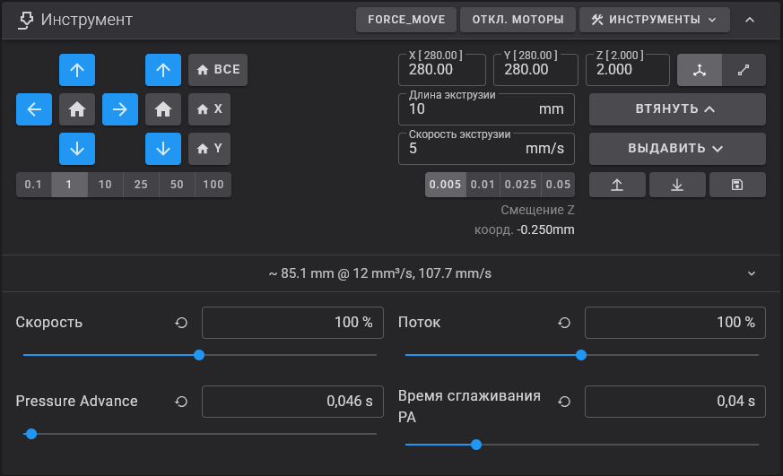Reset Скорость to default
This screenshot has width=783, height=476.
pos(181,323)
